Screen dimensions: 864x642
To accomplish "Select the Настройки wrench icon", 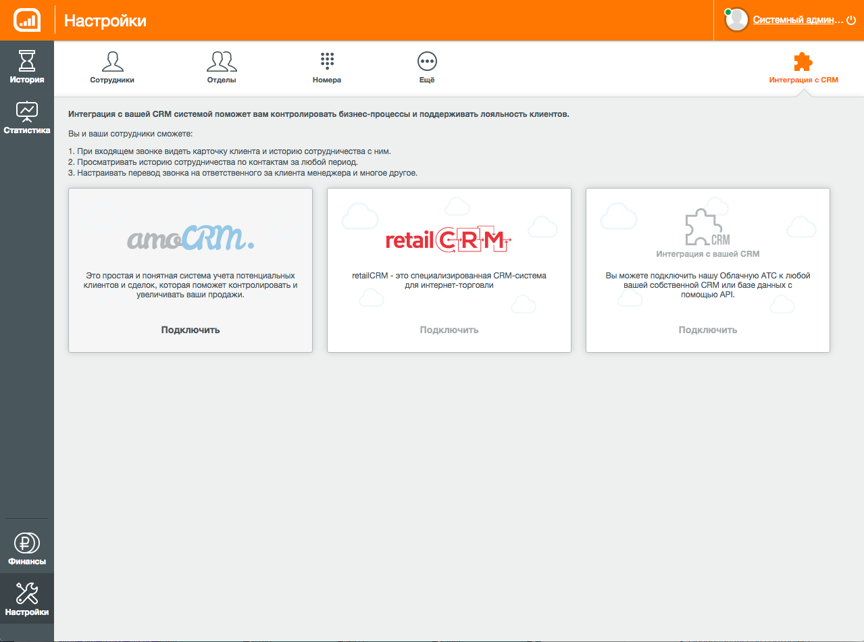I will pyautogui.click(x=27, y=593).
